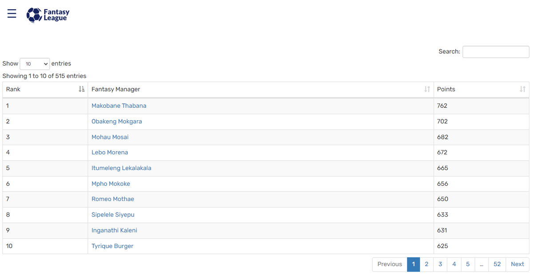The height and width of the screenshot is (279, 533).
Task: Sort by Rank column arrow icon
Action: [x=81, y=89]
